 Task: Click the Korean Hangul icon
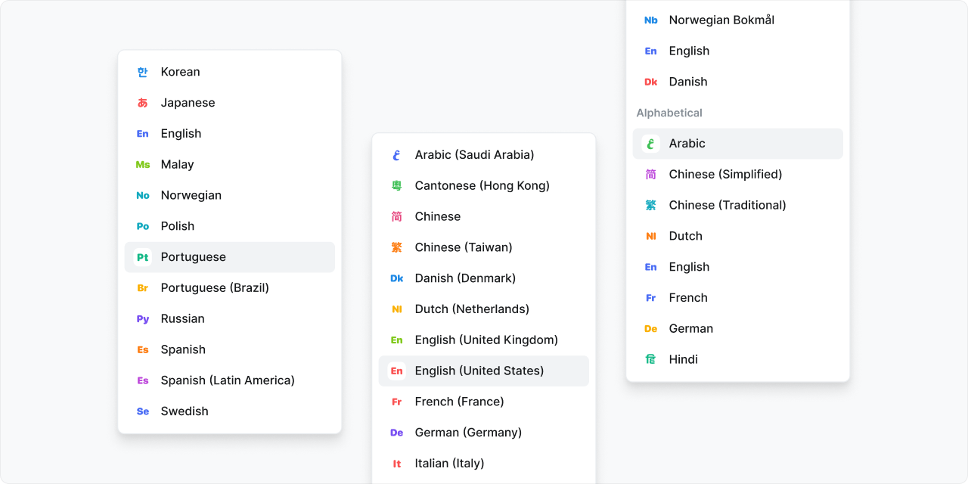pyautogui.click(x=143, y=72)
